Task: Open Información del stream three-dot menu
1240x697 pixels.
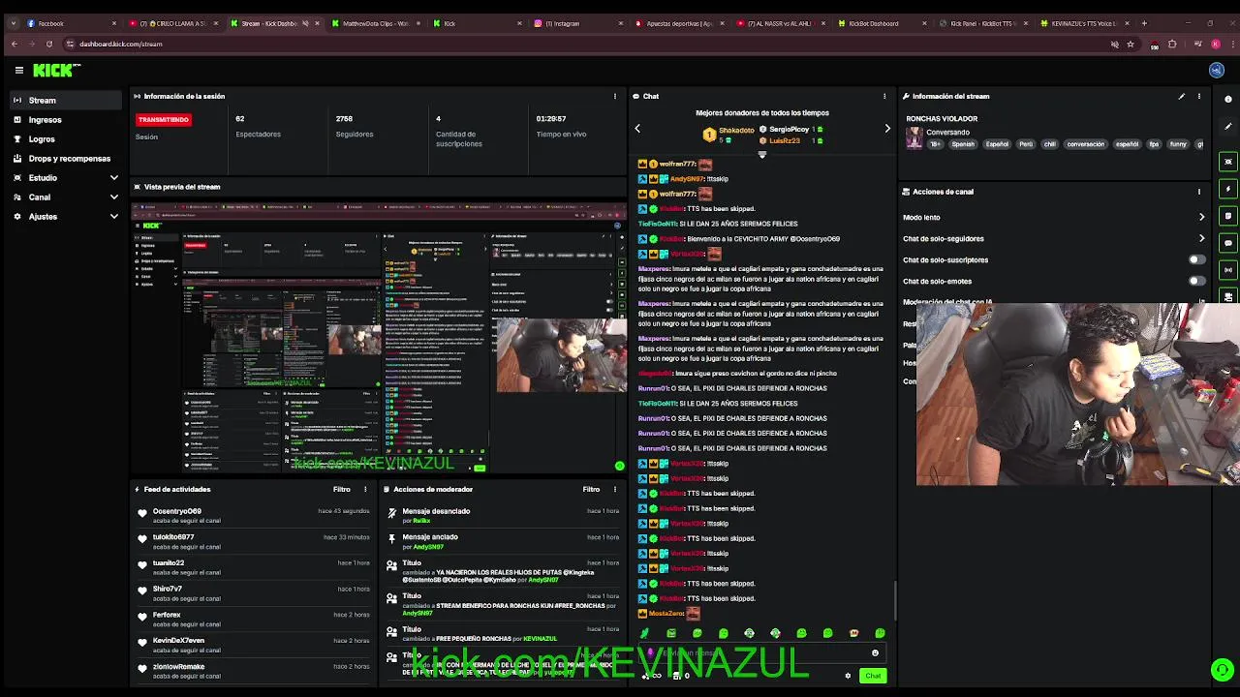Action: (1198, 96)
